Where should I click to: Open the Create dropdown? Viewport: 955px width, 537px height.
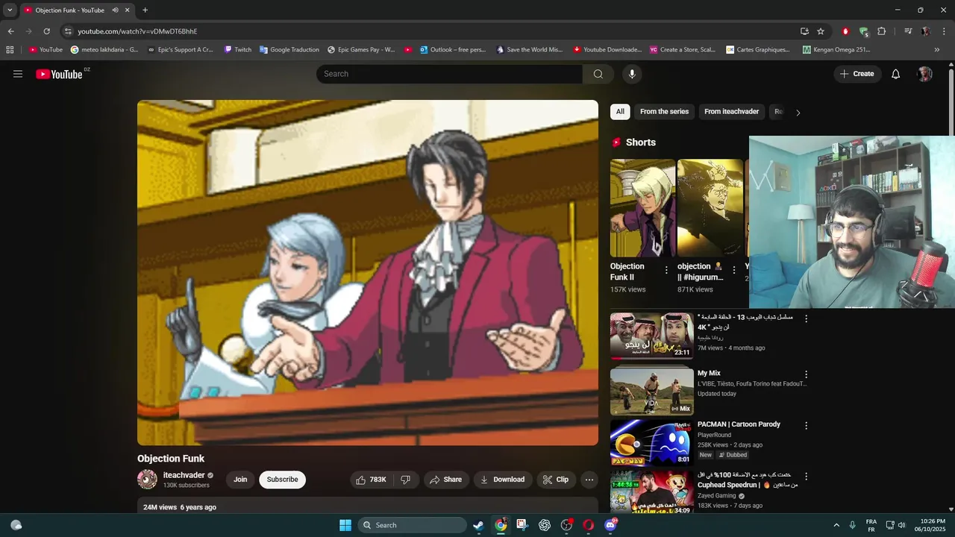pos(857,74)
